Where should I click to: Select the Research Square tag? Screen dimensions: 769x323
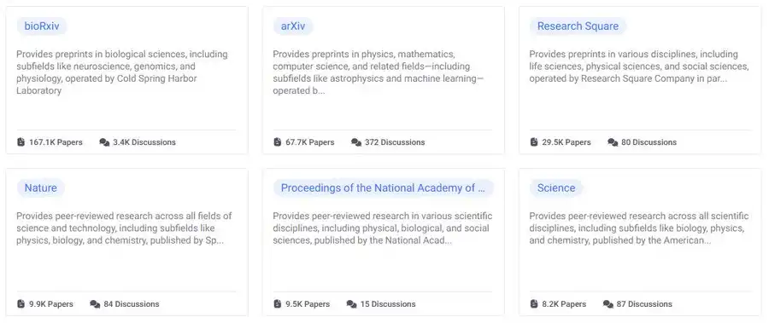point(578,26)
